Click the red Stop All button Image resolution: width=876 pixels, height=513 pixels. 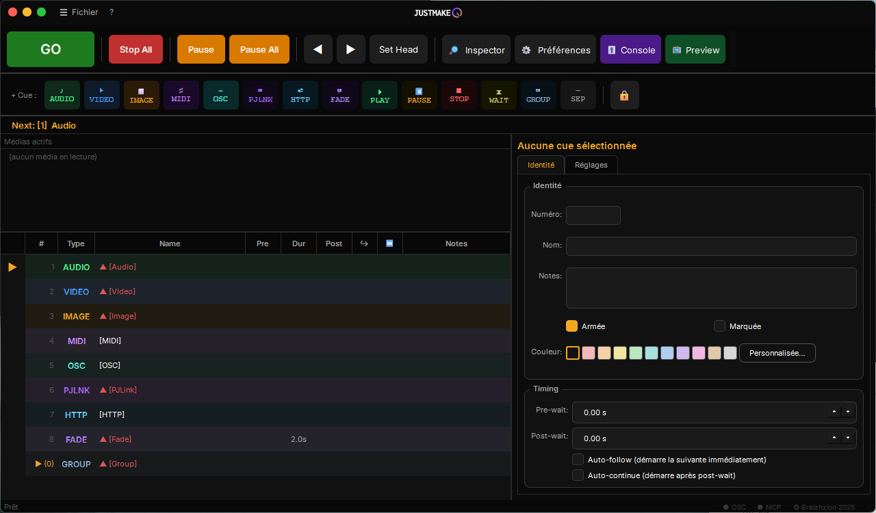click(136, 49)
